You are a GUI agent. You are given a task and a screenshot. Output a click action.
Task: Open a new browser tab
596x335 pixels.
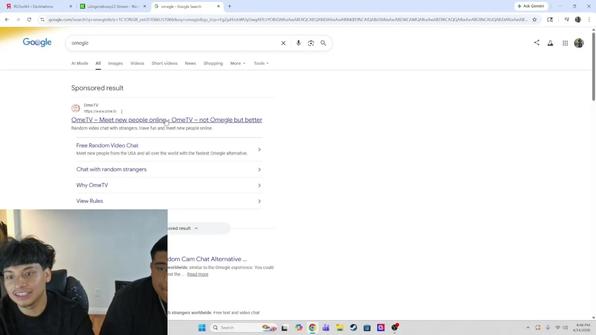point(230,6)
